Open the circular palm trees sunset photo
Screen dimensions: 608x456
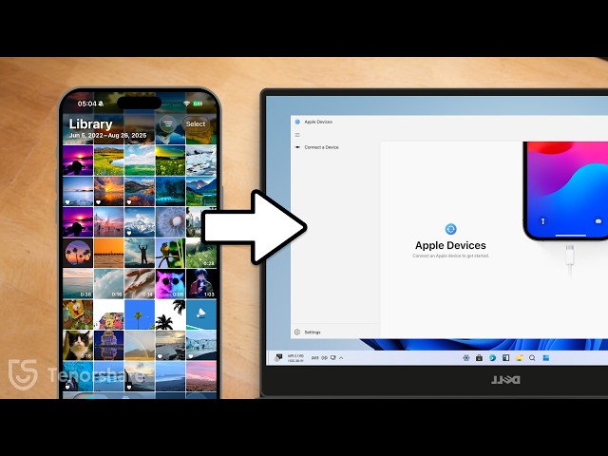78,253
